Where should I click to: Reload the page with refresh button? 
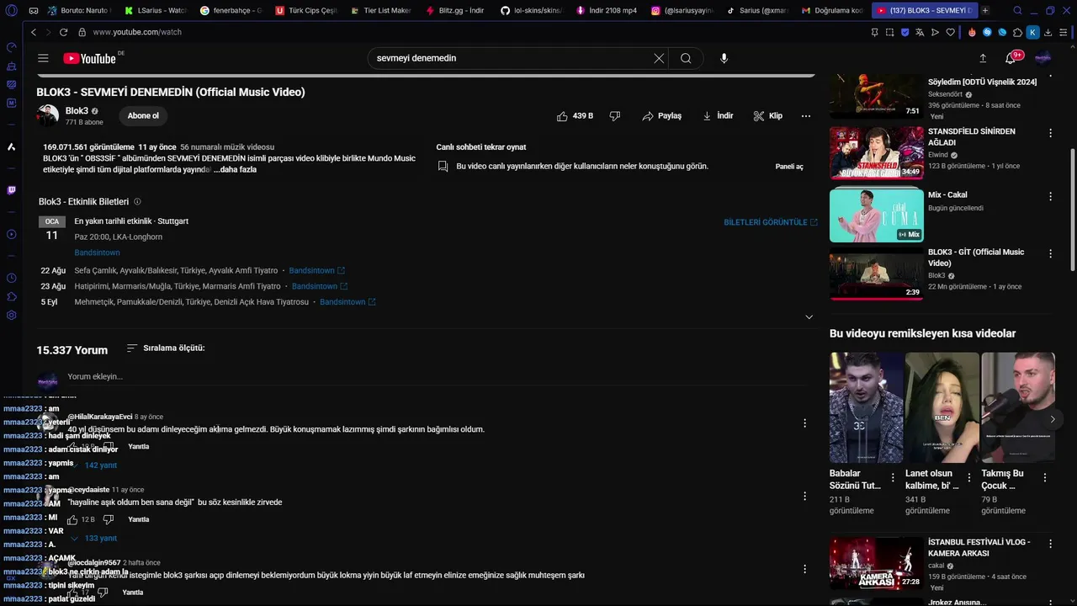click(63, 32)
